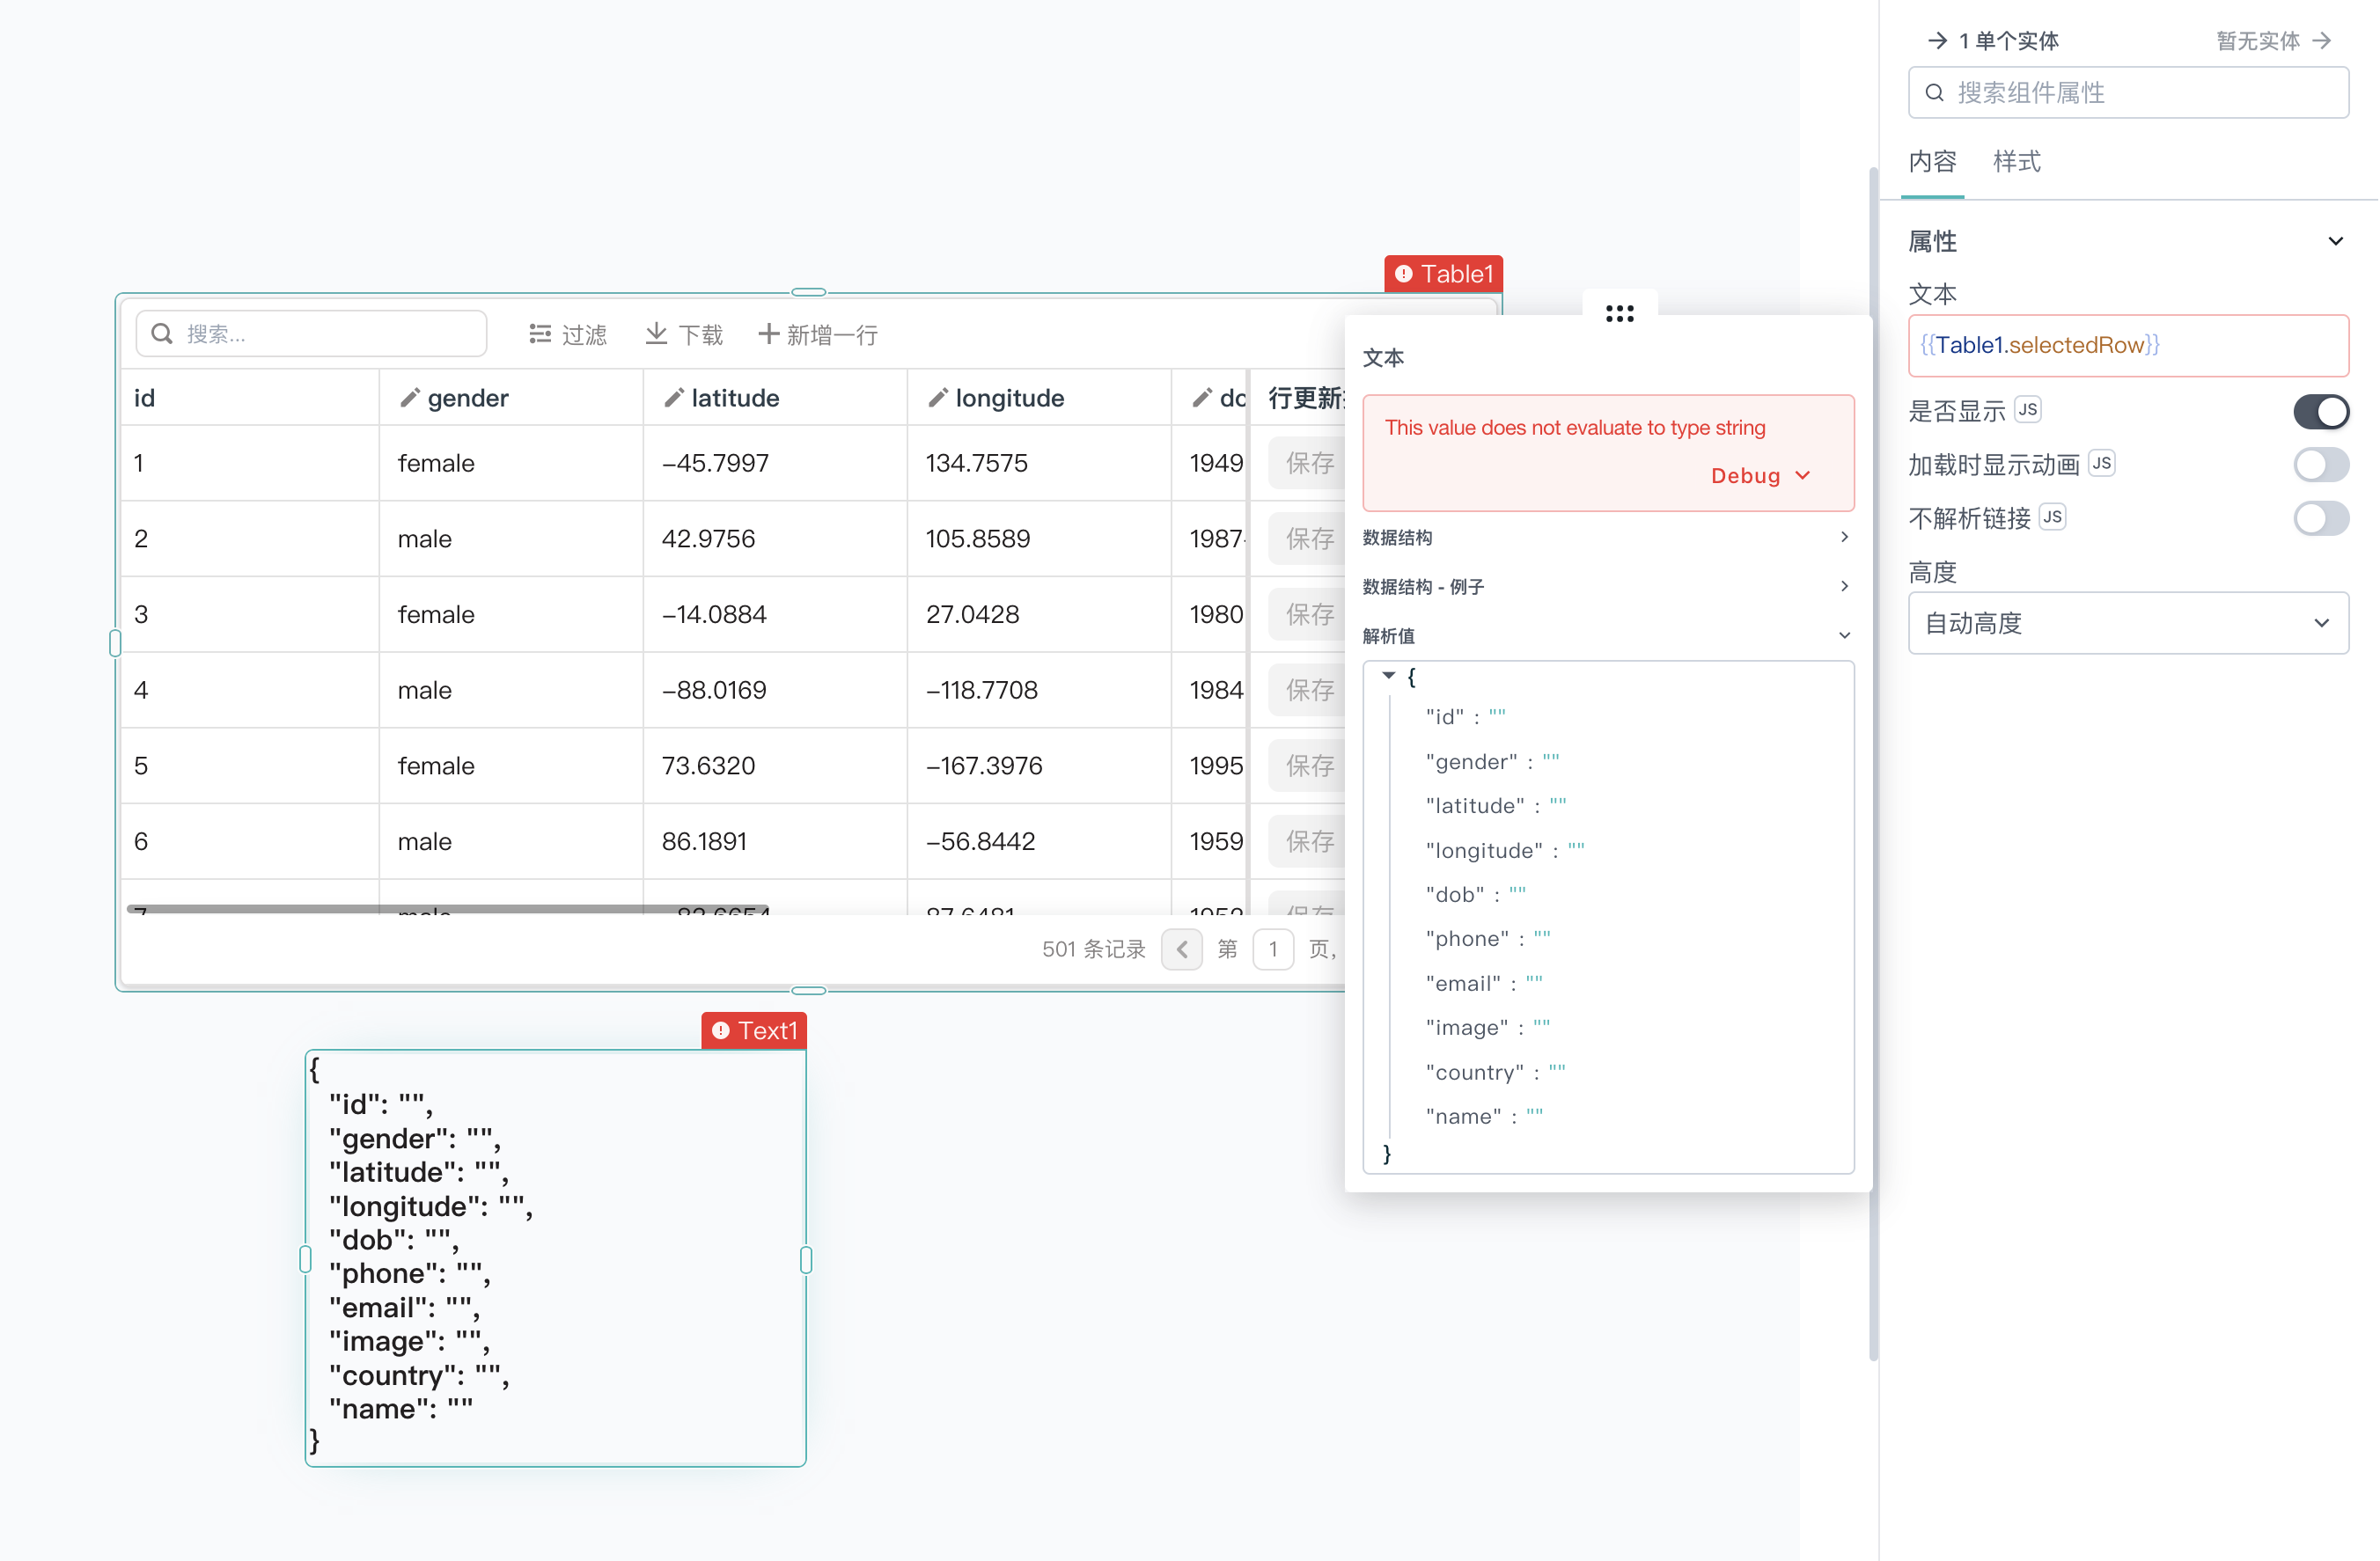Toggle the 是否显示 switch off
This screenshot has height=1561, width=2380.
(x=2321, y=411)
